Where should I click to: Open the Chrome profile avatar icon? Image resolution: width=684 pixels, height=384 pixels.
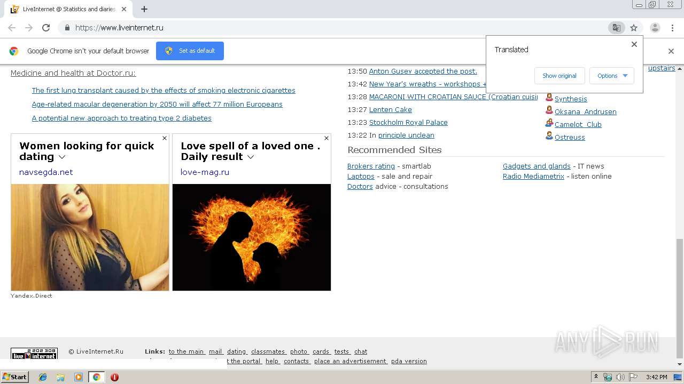point(655,28)
